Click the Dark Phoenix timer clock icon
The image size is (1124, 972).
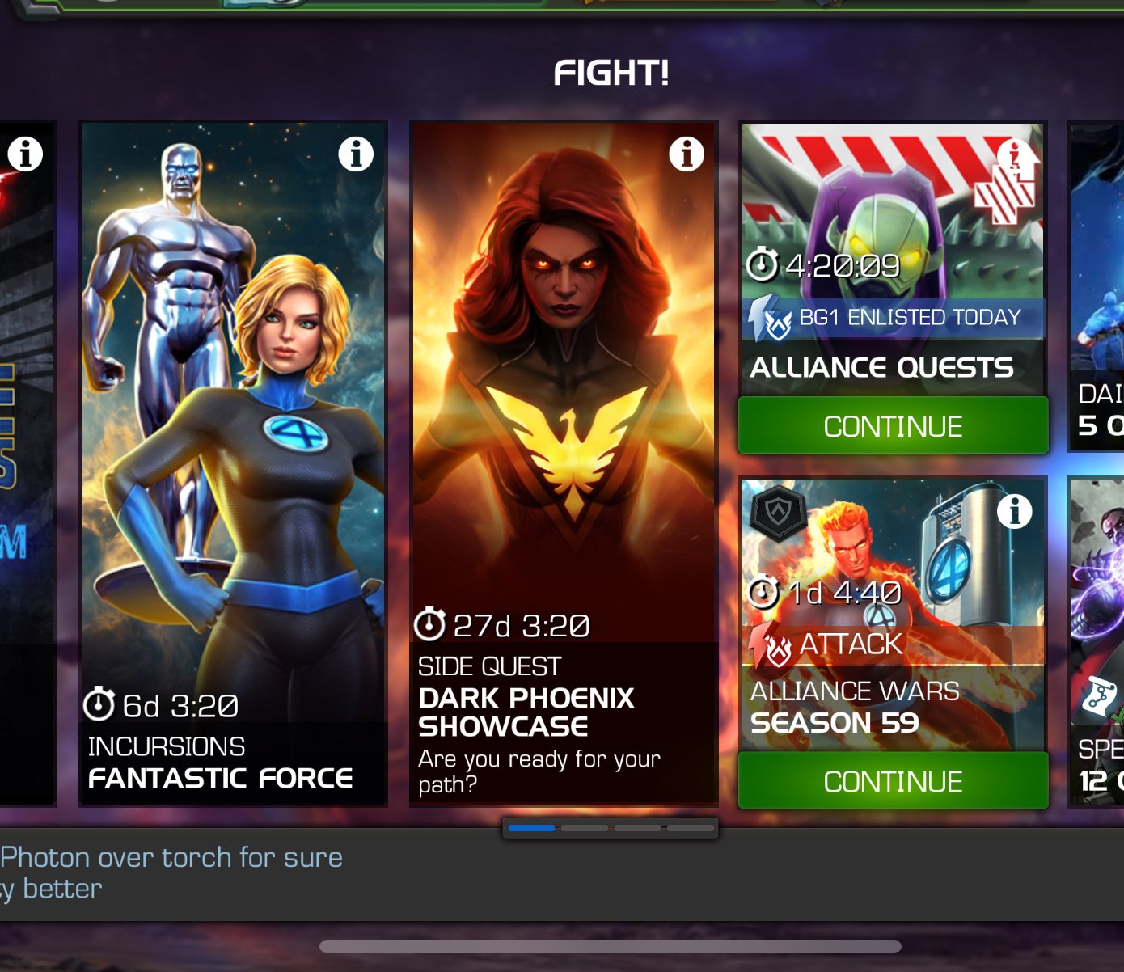pyautogui.click(x=429, y=624)
